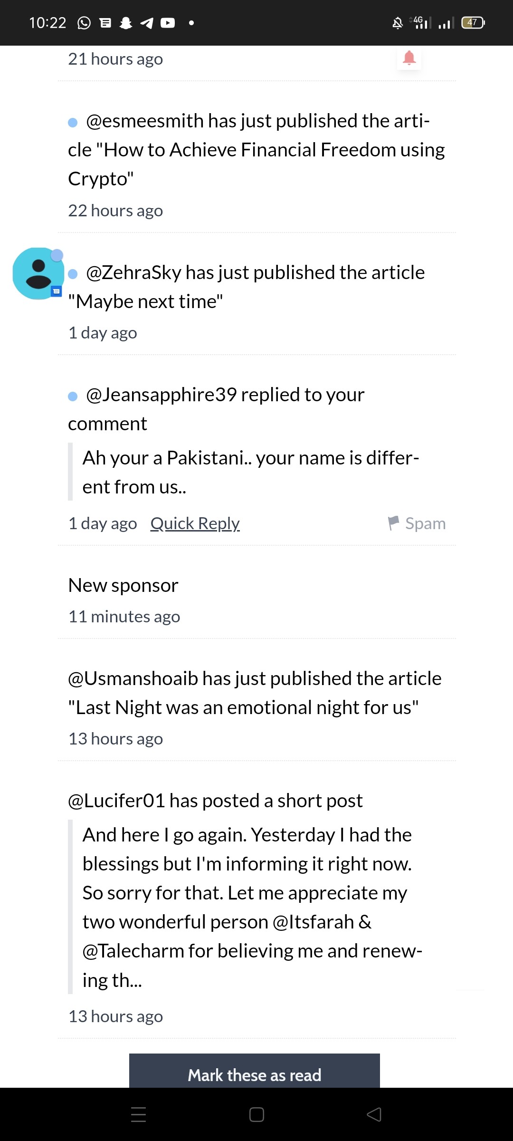Tap the YouTube status bar icon
Viewport: 513px width, 1141px height.
(x=168, y=23)
